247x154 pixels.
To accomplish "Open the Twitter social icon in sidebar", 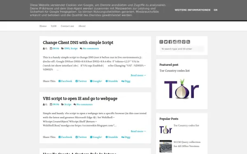I will (x=166, y=42).
